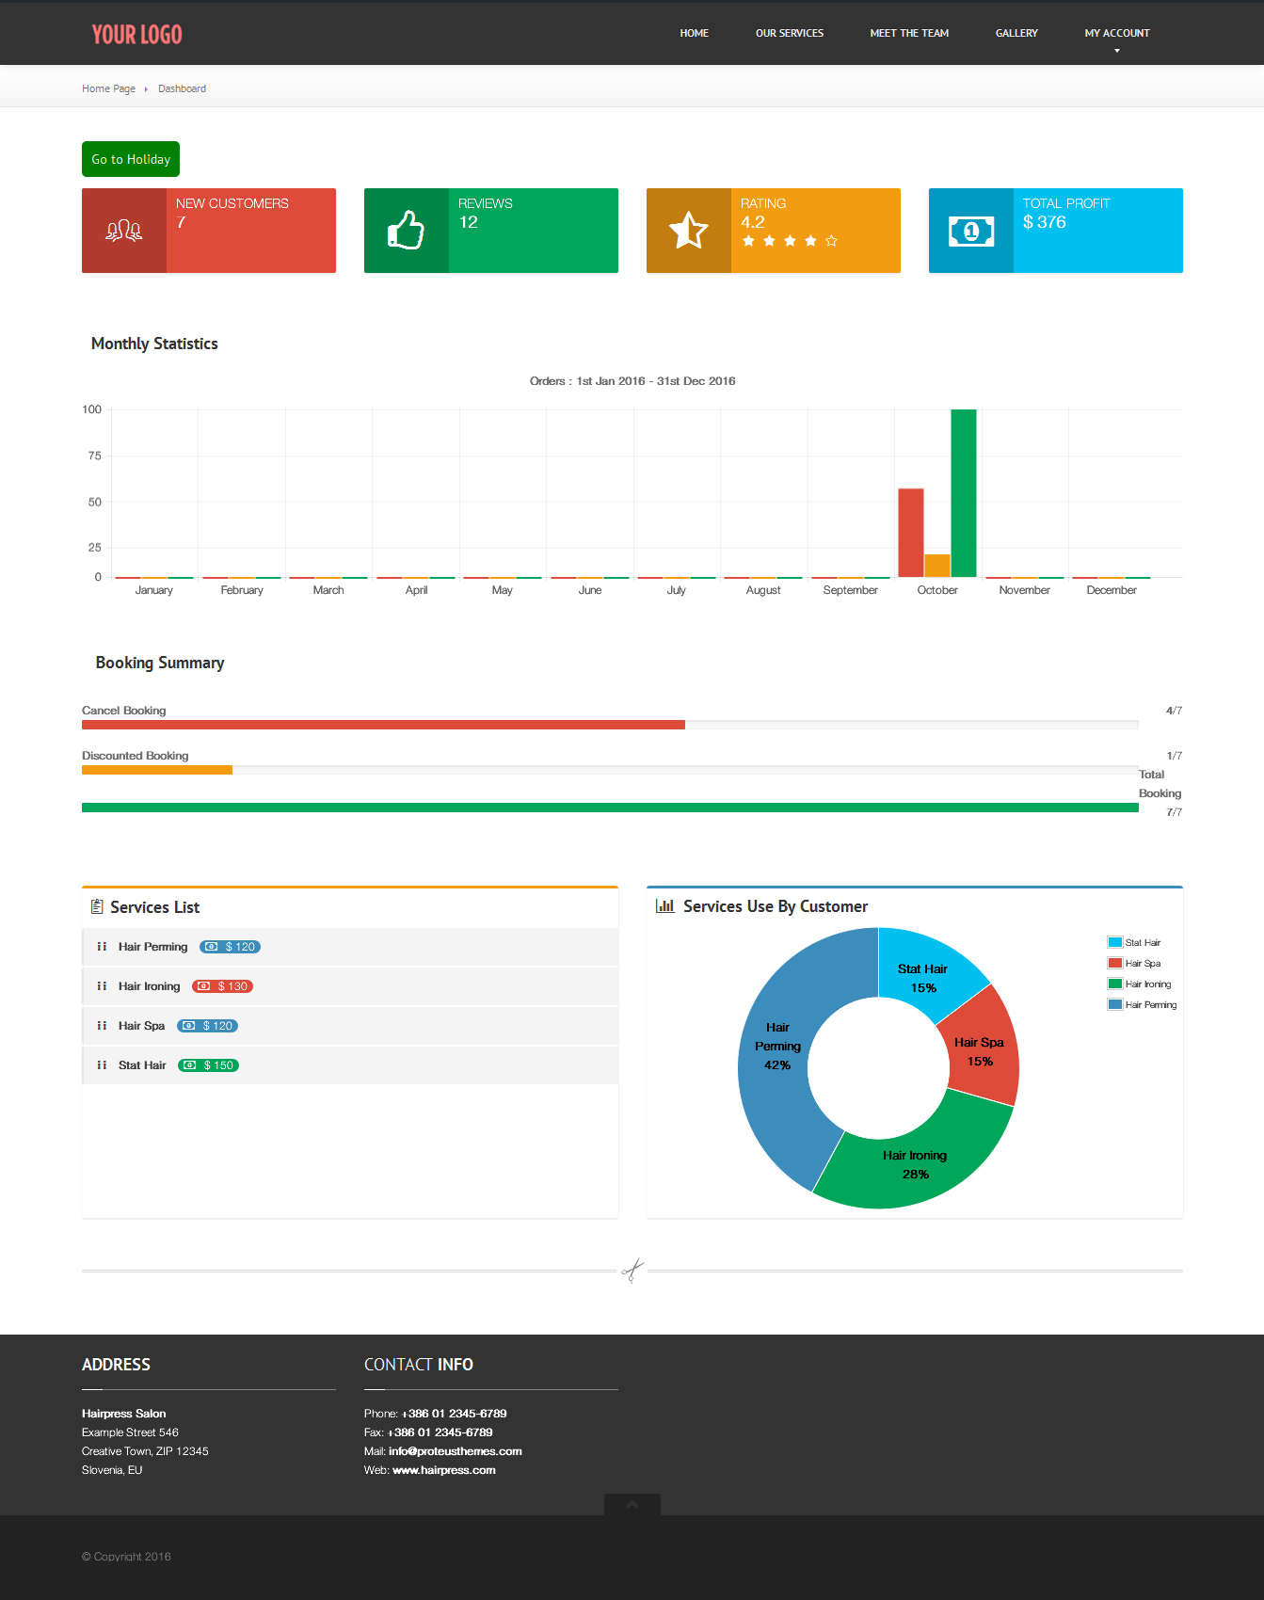The image size is (1264, 1600).
Task: Click the chart title Orders date range
Action: point(632,381)
